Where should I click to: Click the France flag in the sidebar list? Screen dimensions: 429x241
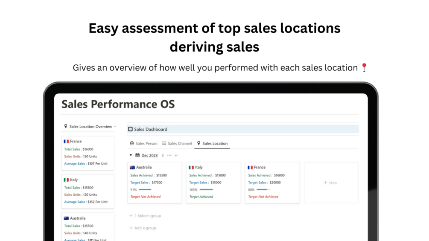[x=66, y=141]
